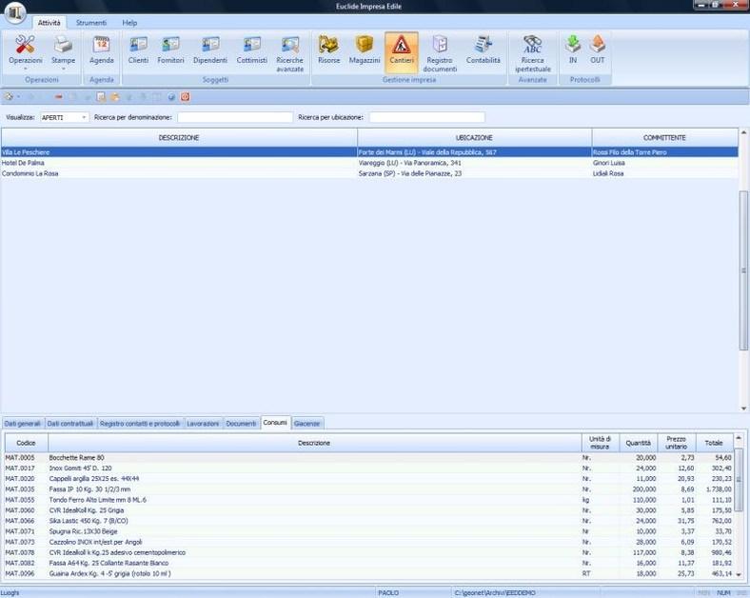Sort by the UBICAZIONE column header
Image resolution: width=750 pixels, height=598 pixels.
pyautogui.click(x=474, y=138)
